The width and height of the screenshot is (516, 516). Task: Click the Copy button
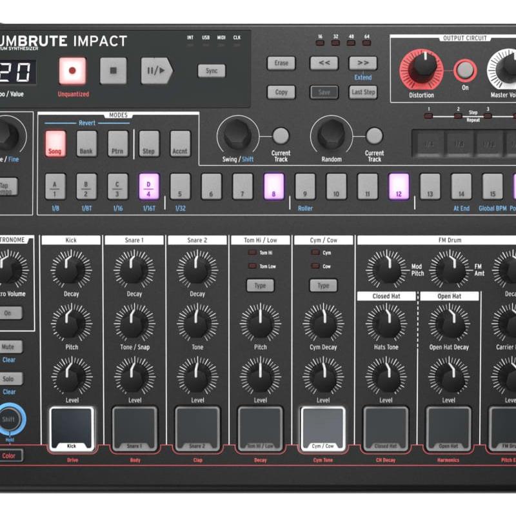coord(281,92)
